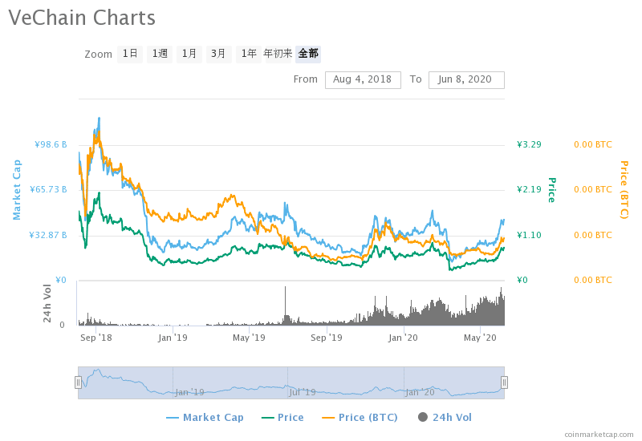Click the May '20 axis date label

(480, 338)
